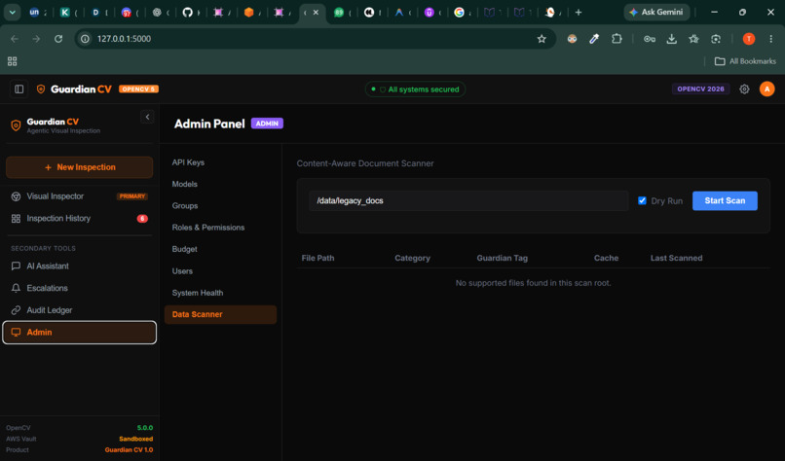Bookmark this page with the star icon
Image resolution: width=785 pixels, height=461 pixels.
[x=542, y=39]
